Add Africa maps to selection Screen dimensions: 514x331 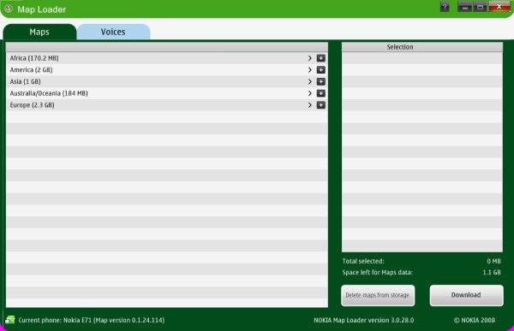321,58
